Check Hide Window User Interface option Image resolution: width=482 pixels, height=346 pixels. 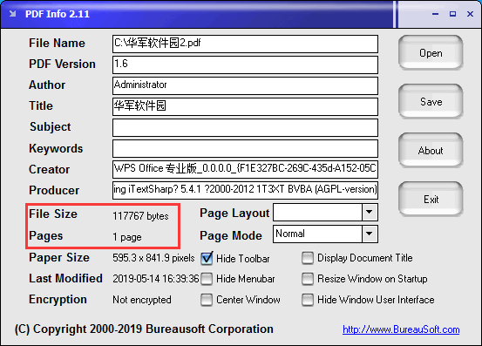308,300
